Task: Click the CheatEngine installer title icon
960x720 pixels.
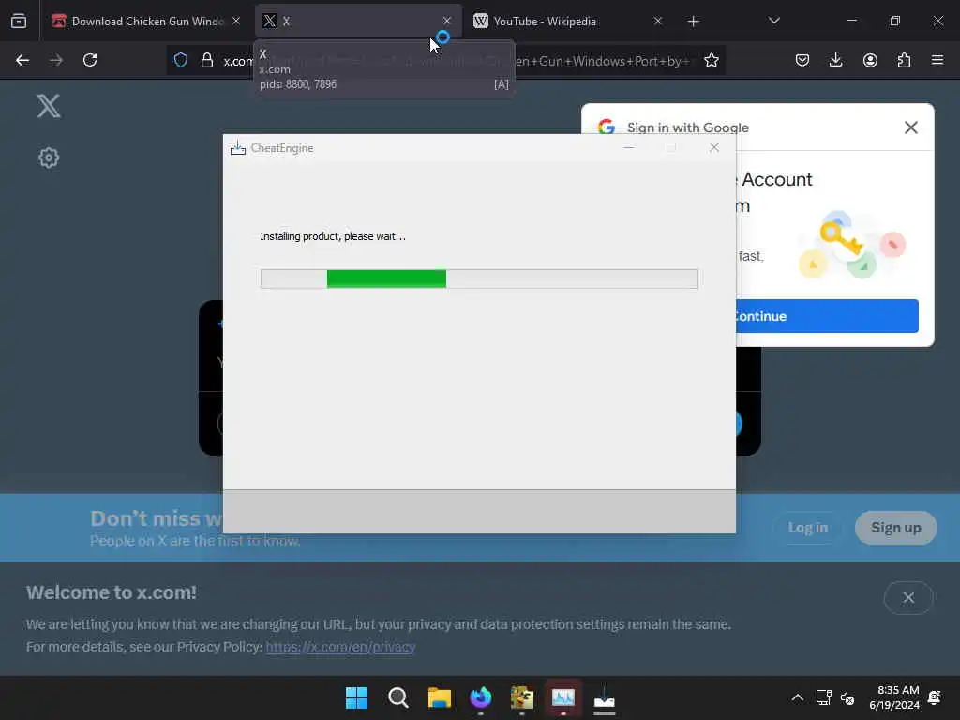Action: pyautogui.click(x=237, y=147)
